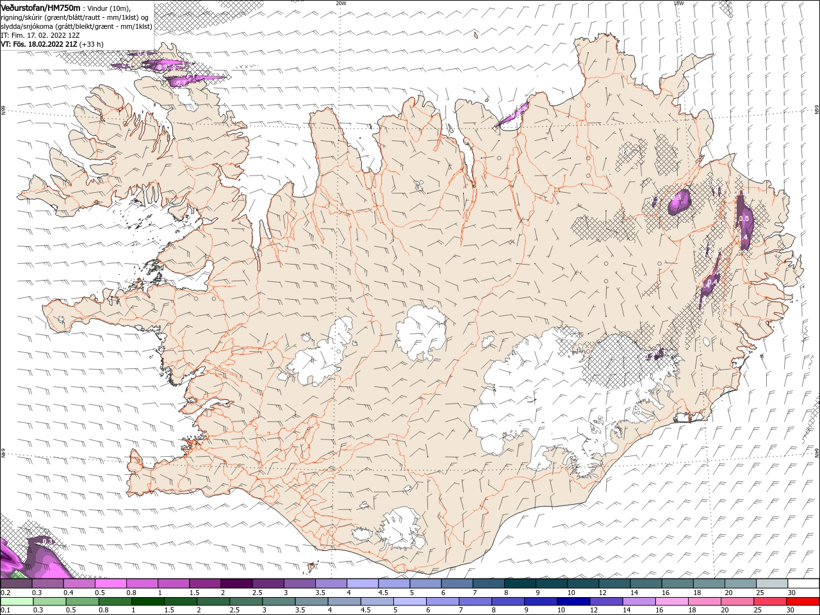Image resolution: width=820 pixels, height=615 pixels.
Task: Click the Veðurstofan/HM750m map title
Action: [x=40, y=7]
